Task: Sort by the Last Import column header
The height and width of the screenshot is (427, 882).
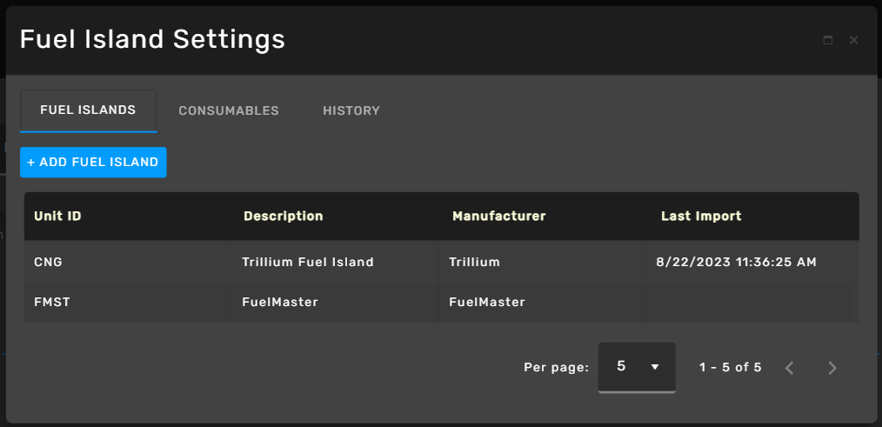Action: pos(701,216)
